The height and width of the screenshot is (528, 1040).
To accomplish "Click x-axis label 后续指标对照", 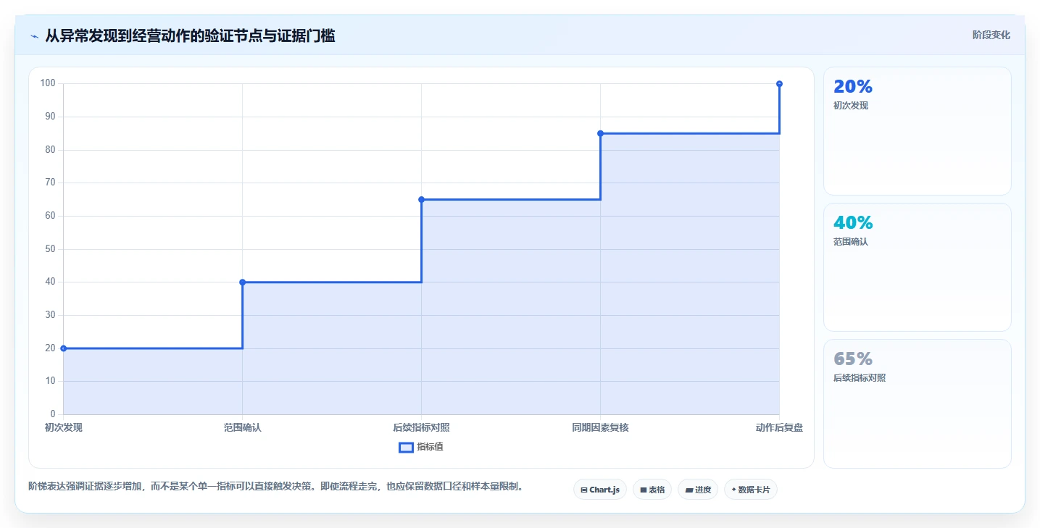I will (421, 427).
